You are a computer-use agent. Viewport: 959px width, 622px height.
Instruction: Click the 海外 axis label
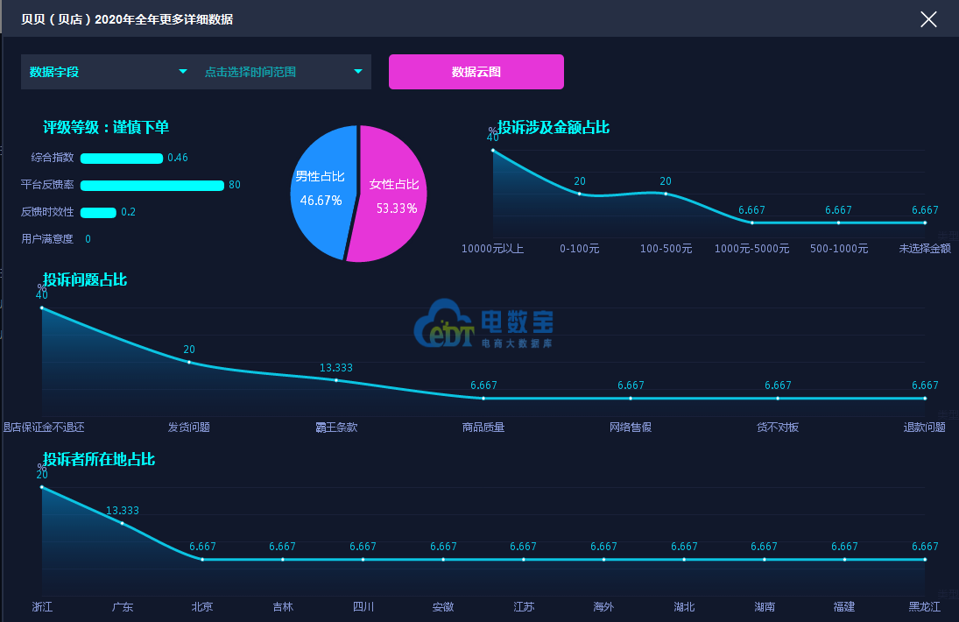tap(603, 607)
